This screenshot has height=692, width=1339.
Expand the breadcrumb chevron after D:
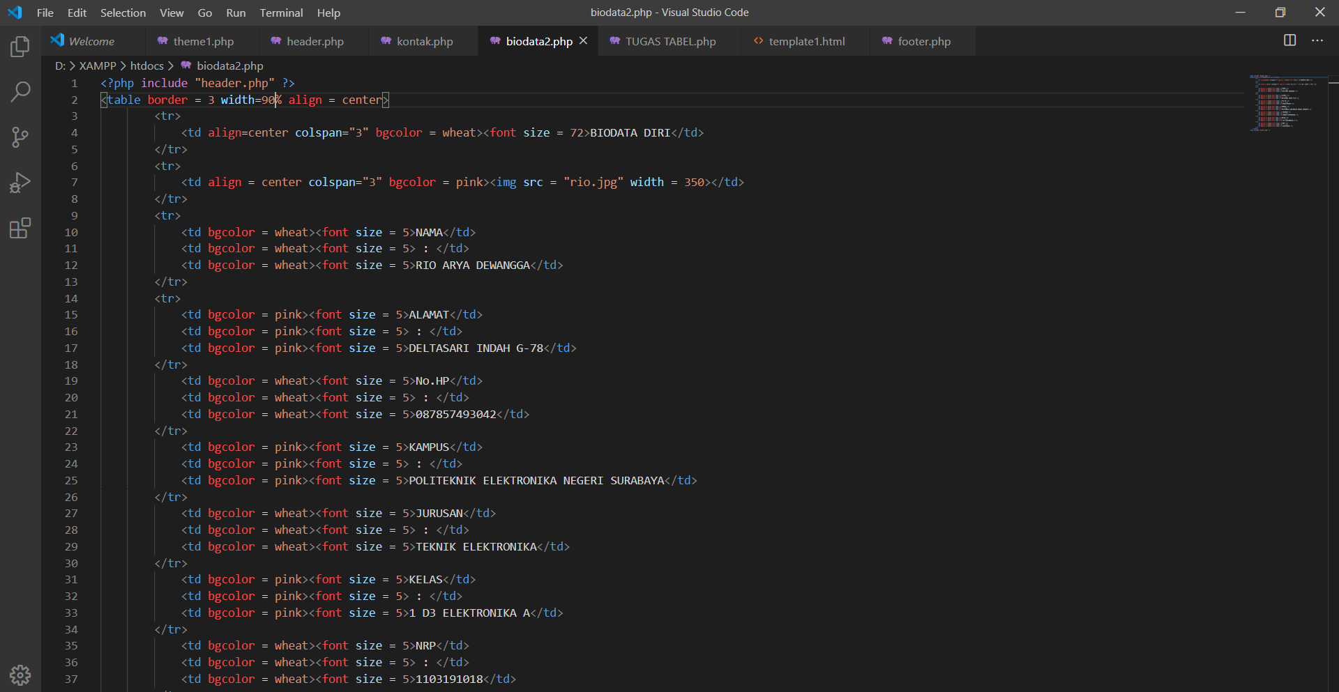point(73,66)
